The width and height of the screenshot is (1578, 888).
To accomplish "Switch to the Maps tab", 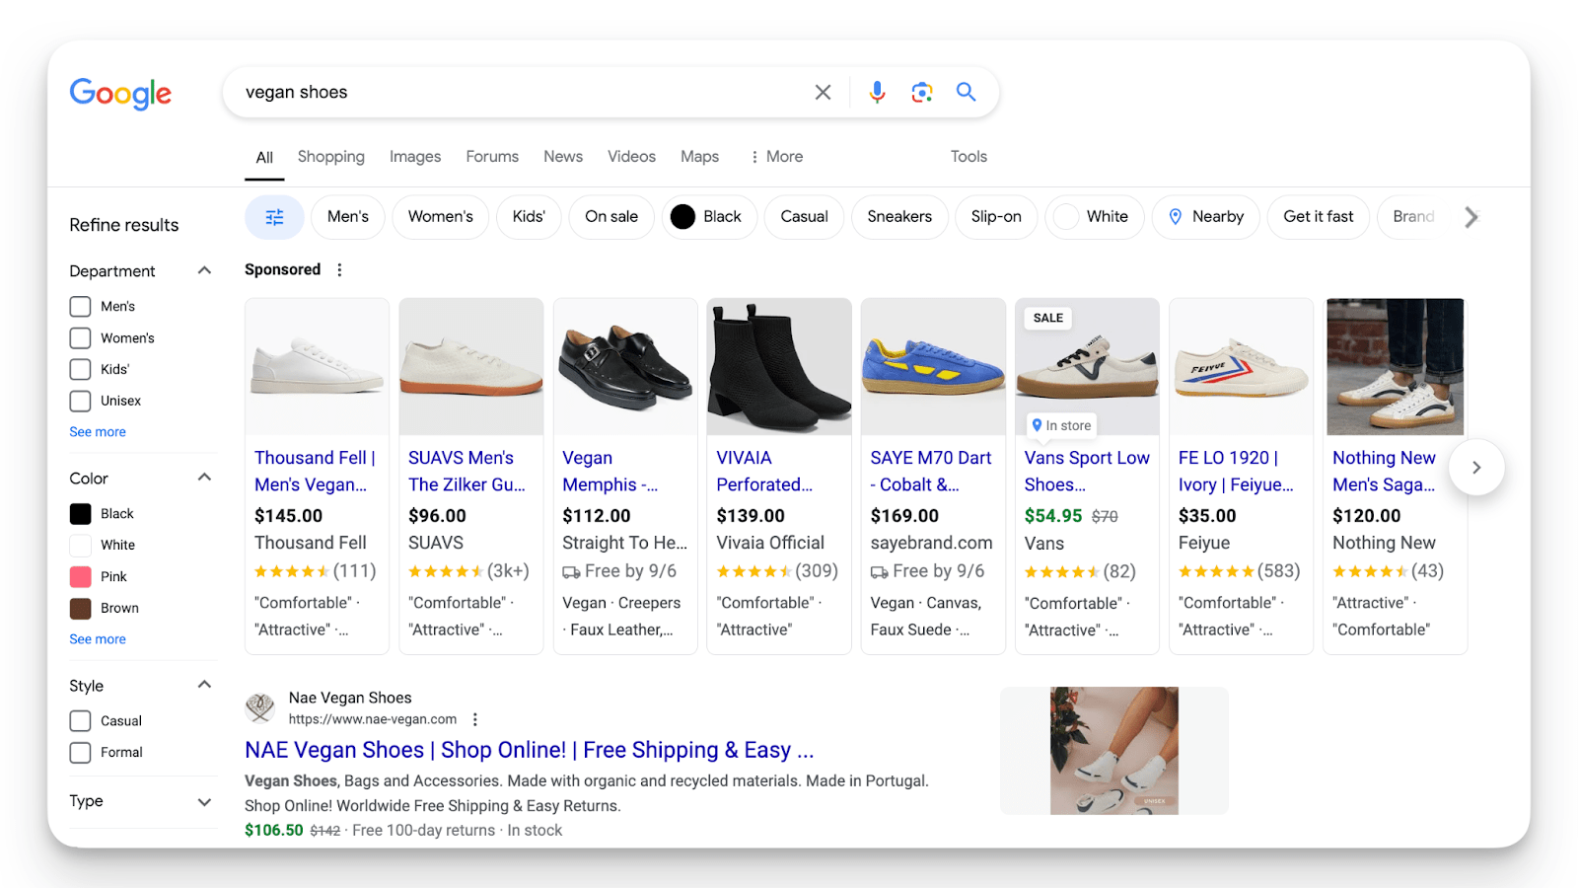I will pos(699,157).
